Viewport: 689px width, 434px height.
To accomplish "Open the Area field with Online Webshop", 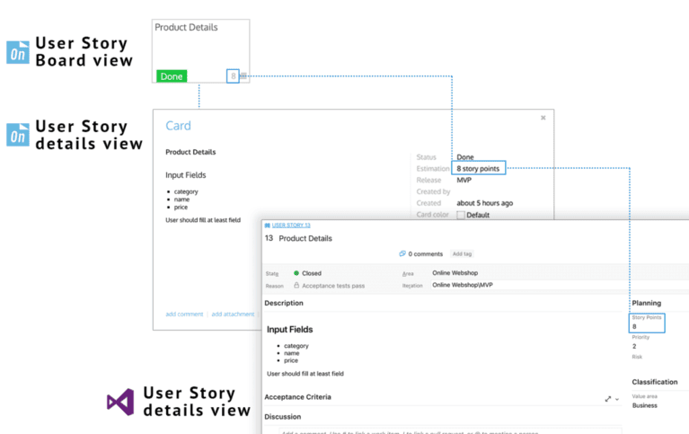I will tap(455, 272).
